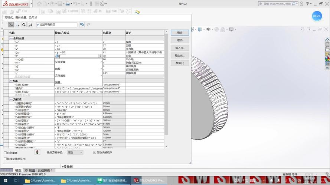This screenshot has width=330, height=185.
Task: Click the equations table vertical scrollbar
Action: 166,84
